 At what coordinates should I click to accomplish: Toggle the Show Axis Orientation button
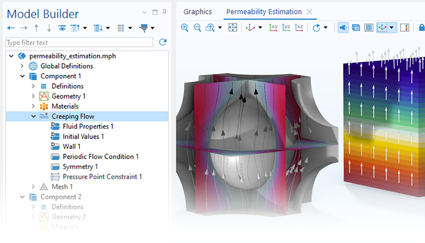pyautogui.click(x=382, y=27)
